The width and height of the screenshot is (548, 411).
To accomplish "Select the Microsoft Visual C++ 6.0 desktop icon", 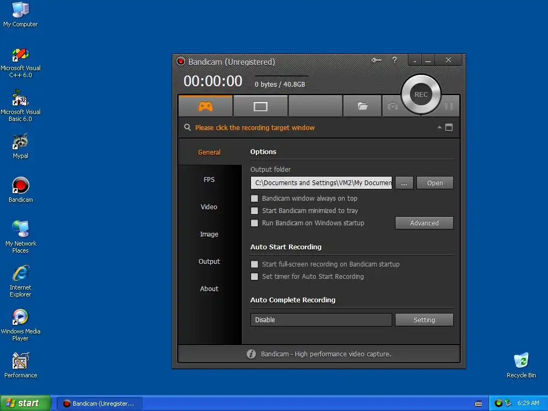I will [20, 63].
